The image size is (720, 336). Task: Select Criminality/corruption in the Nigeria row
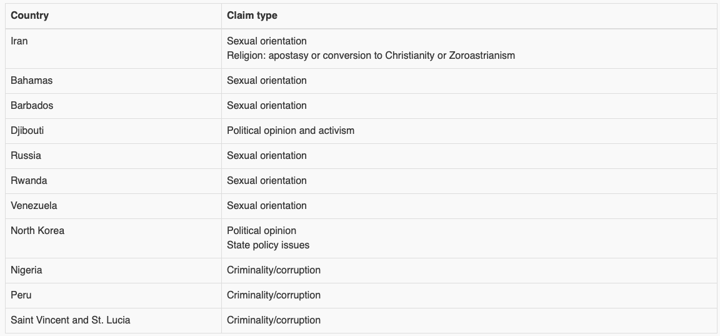tap(273, 270)
